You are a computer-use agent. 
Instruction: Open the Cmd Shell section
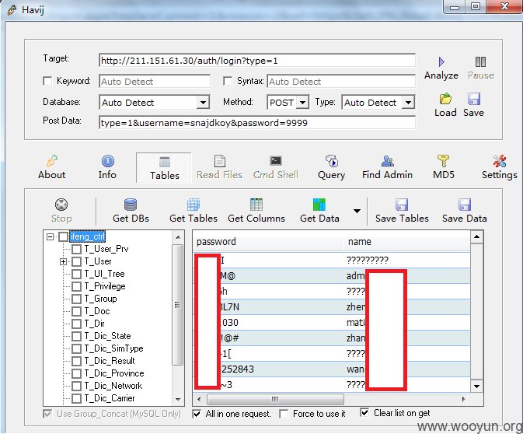[276, 167]
